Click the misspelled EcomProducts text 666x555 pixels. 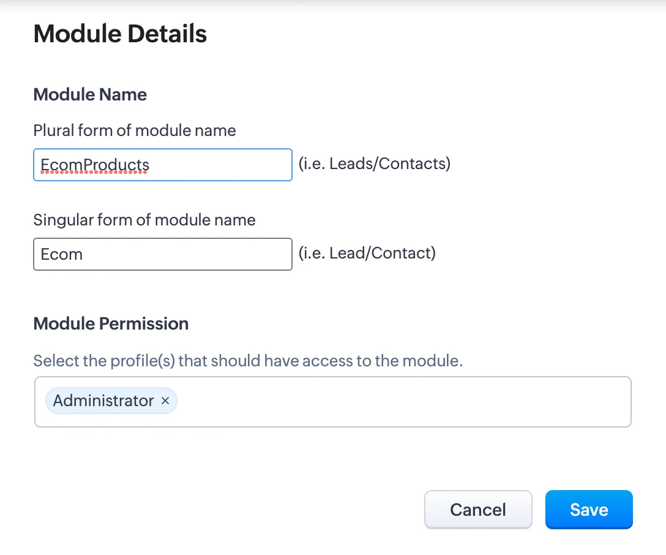point(95,165)
